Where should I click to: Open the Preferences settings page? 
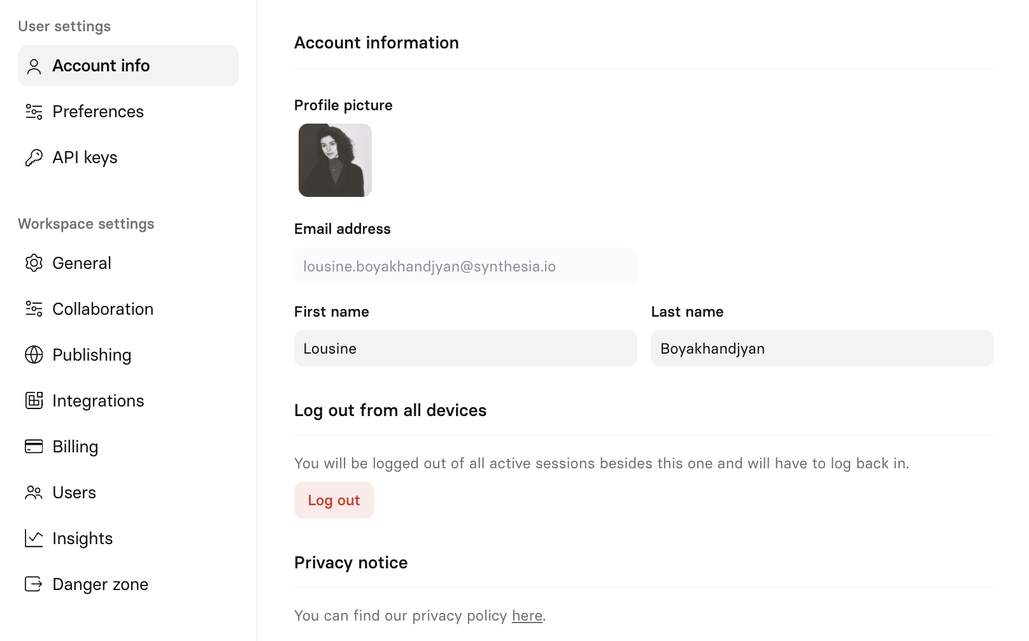[x=128, y=112]
